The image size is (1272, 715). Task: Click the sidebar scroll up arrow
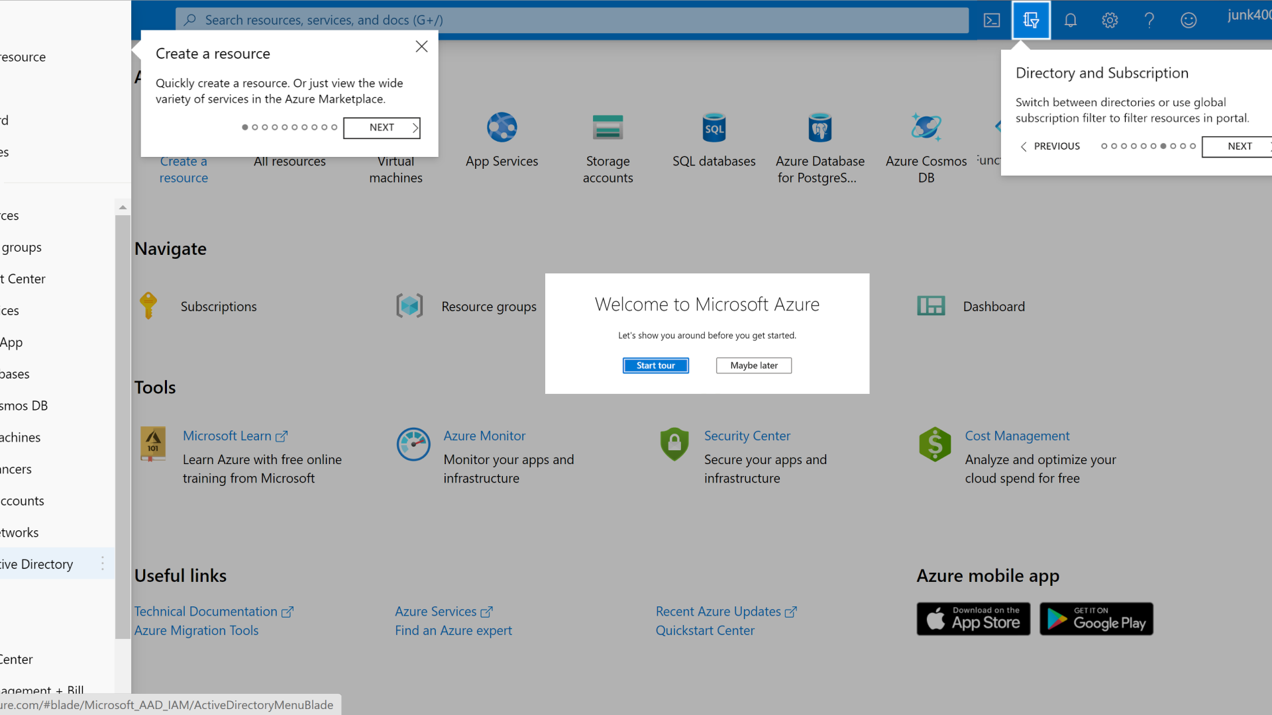click(123, 208)
